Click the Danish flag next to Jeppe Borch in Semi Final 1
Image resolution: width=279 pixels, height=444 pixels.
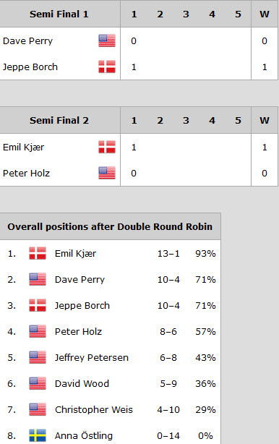click(107, 67)
